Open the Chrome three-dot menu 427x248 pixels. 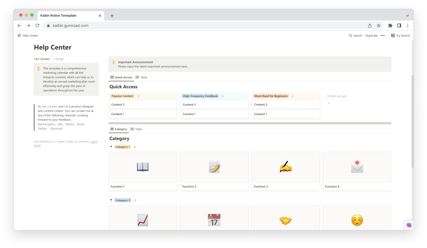point(408,25)
